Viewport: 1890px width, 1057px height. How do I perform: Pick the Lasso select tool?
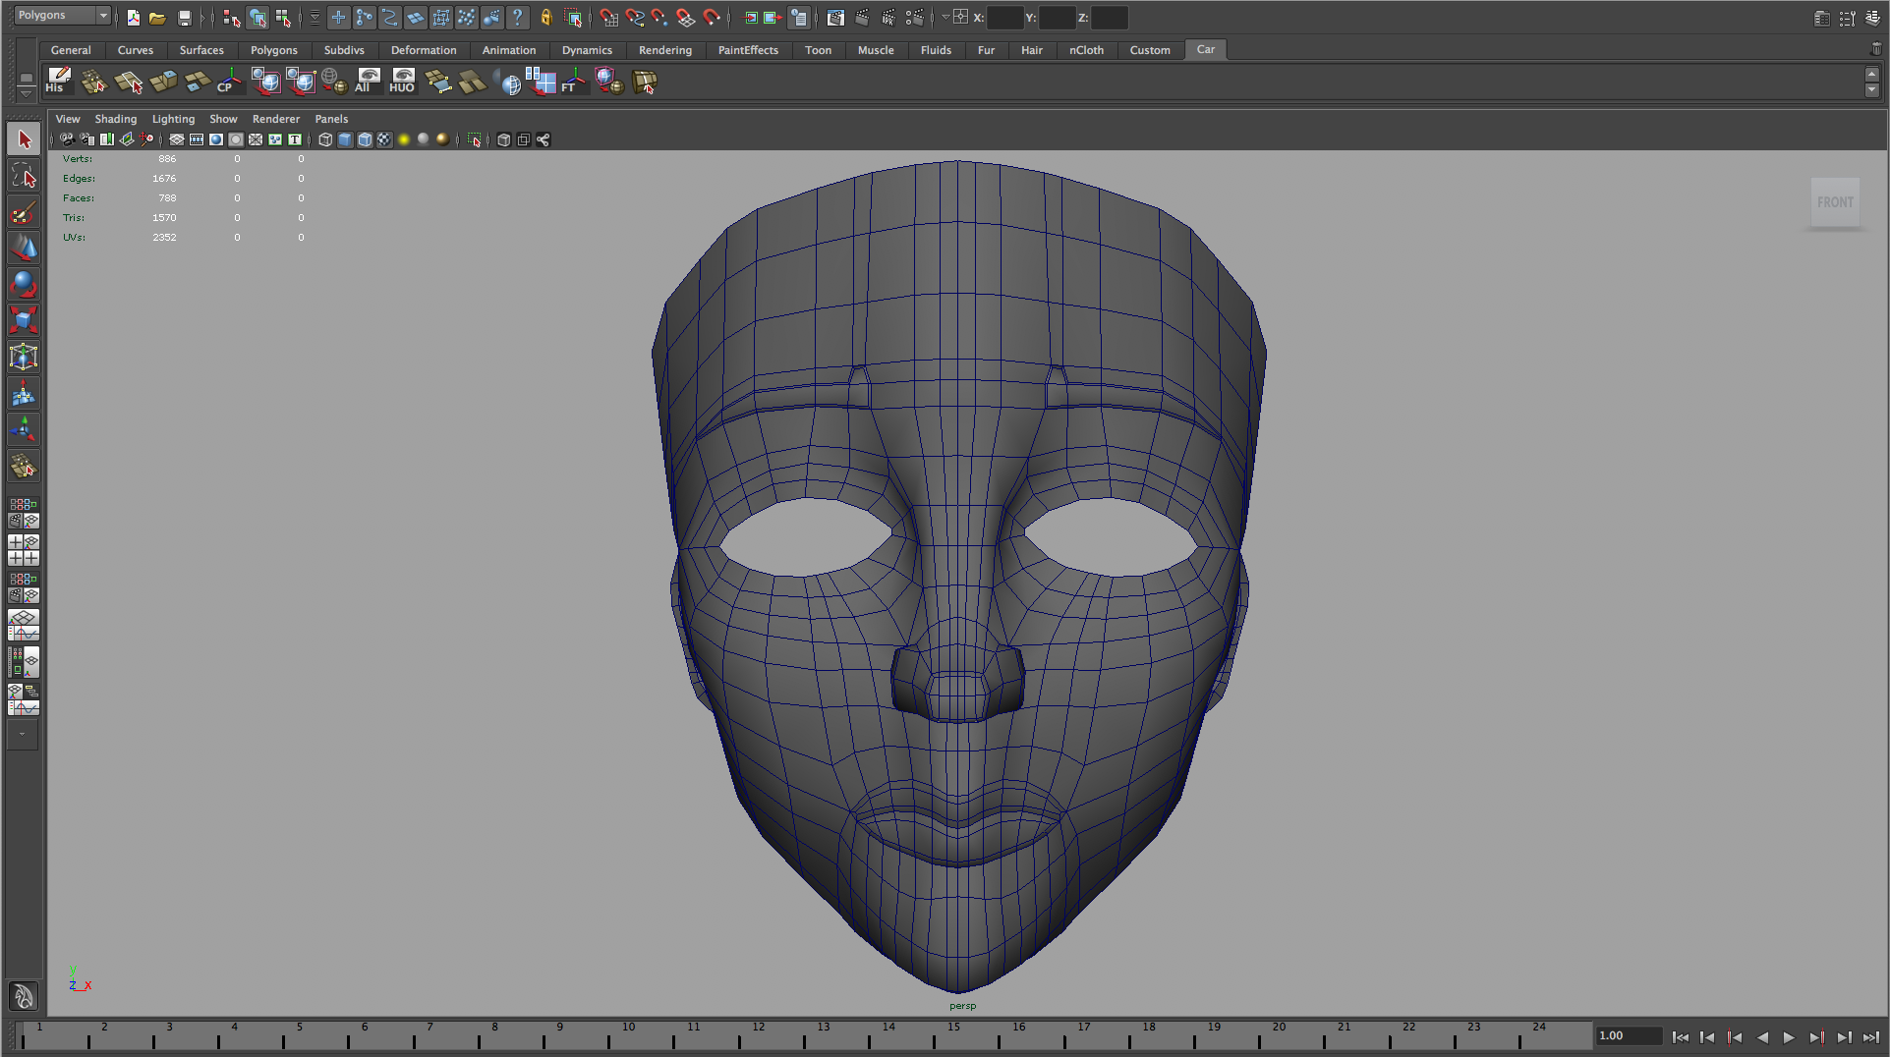tap(24, 177)
